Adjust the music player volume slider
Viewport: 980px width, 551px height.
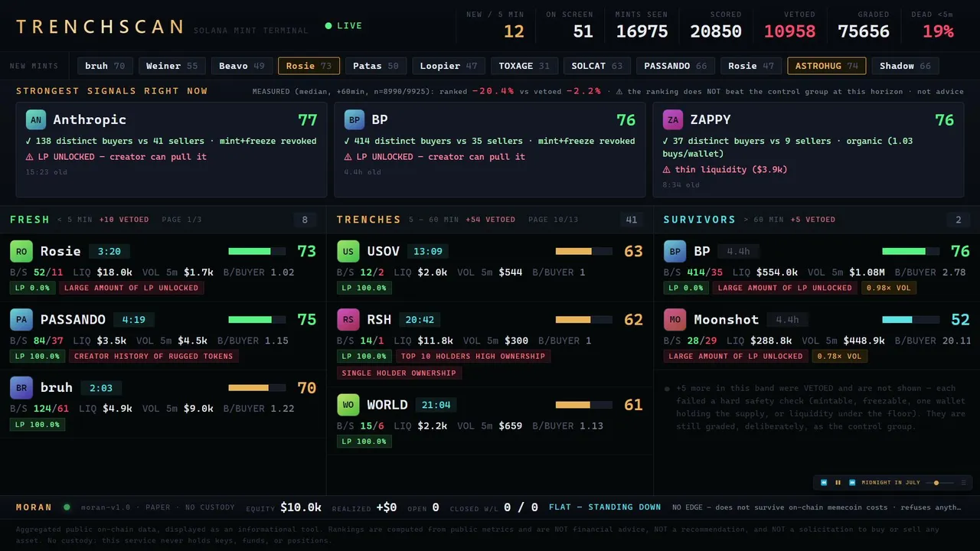pyautogui.click(x=939, y=483)
